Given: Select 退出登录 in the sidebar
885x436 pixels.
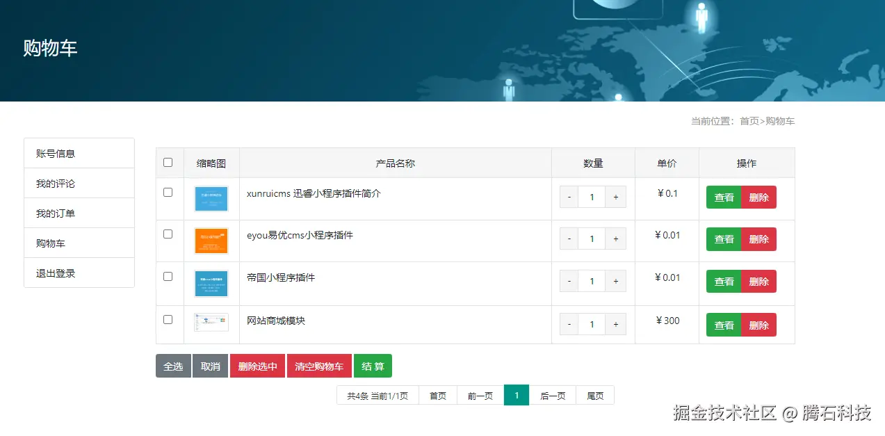Looking at the screenshot, I should 79,273.
